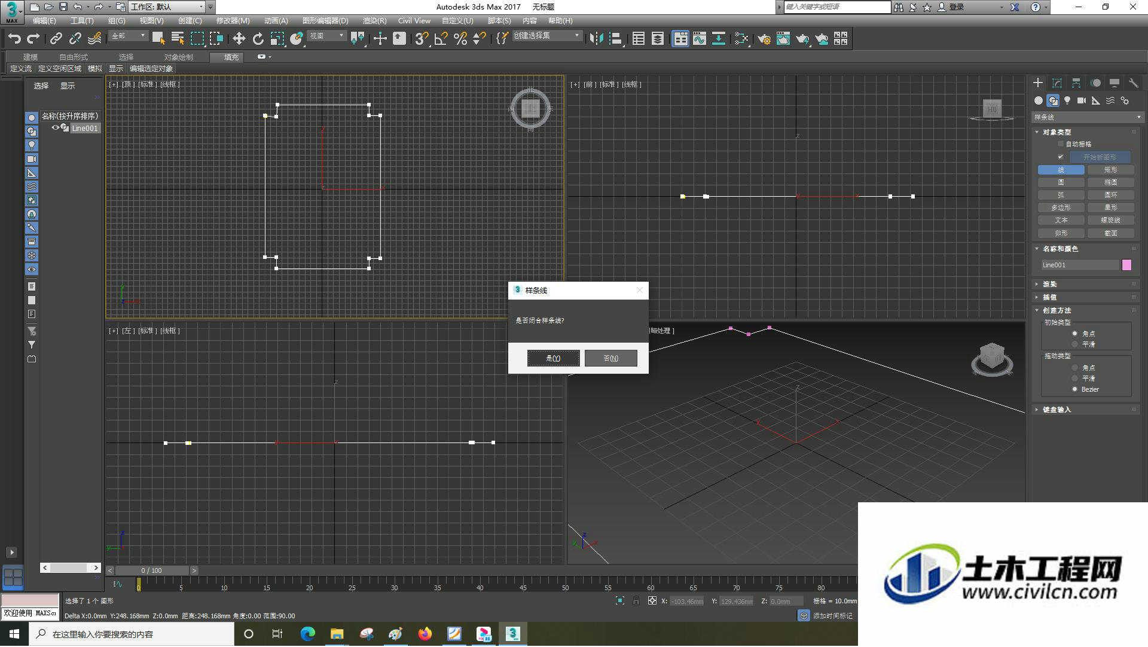Collapse the 对象类型 rollout
The image size is (1148, 647).
[x=1057, y=133]
